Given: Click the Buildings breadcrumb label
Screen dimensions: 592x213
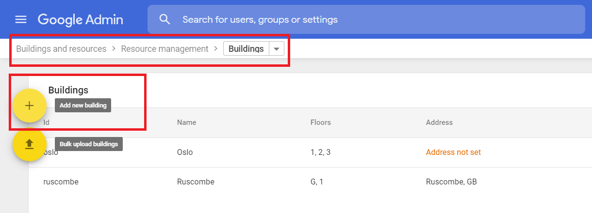Looking at the screenshot, I should [246, 49].
